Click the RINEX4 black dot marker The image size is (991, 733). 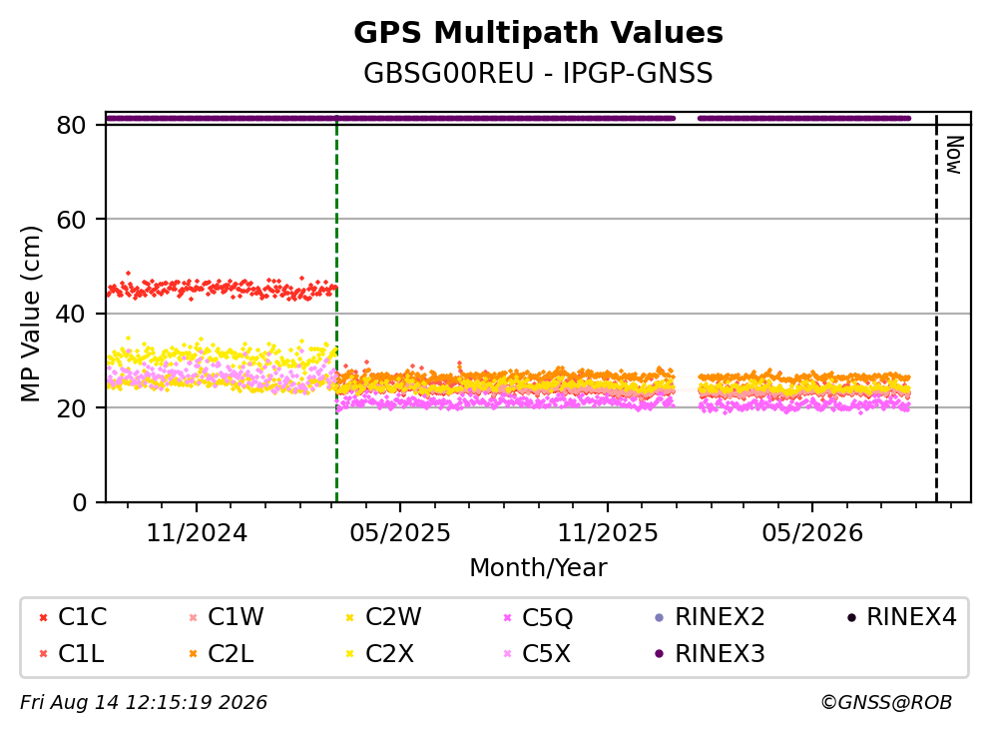coord(851,617)
